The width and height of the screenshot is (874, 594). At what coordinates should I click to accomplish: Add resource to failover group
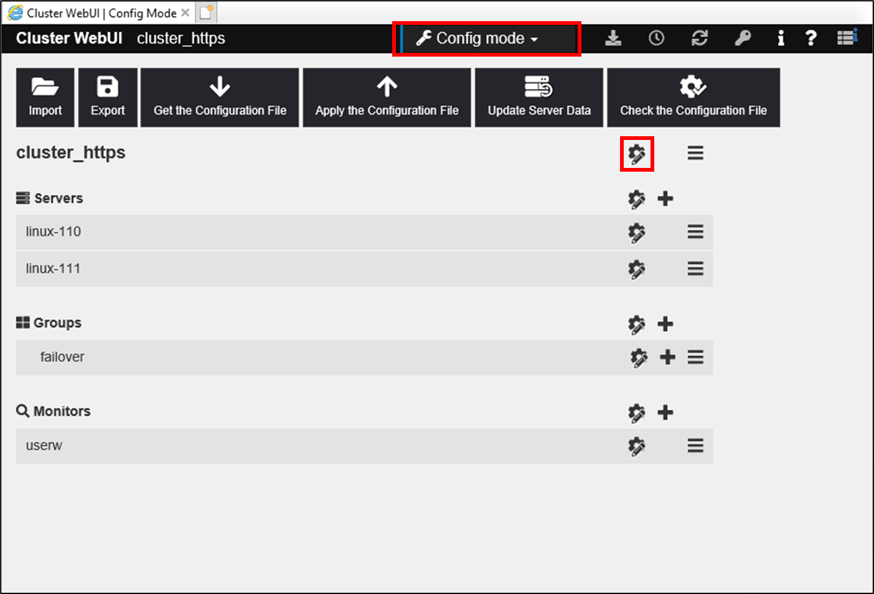pyautogui.click(x=667, y=357)
